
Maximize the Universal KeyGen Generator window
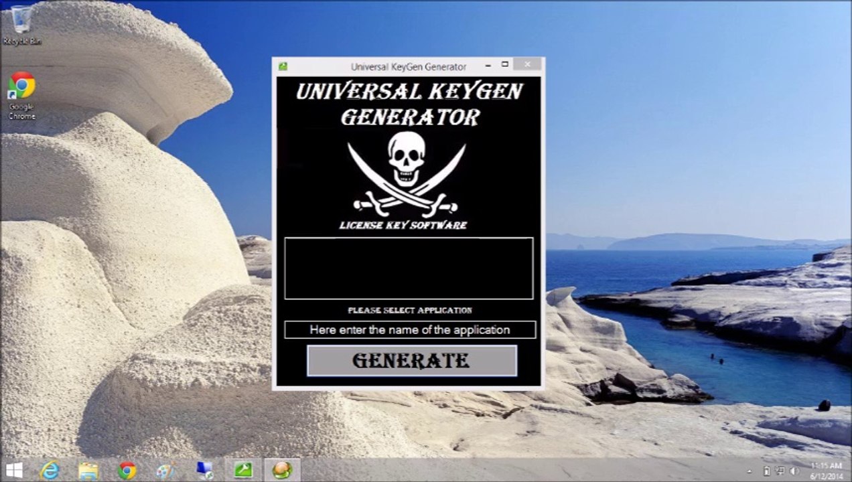point(505,65)
